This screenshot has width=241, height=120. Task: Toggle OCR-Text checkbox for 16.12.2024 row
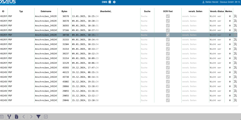pyautogui.click(x=168, y=82)
